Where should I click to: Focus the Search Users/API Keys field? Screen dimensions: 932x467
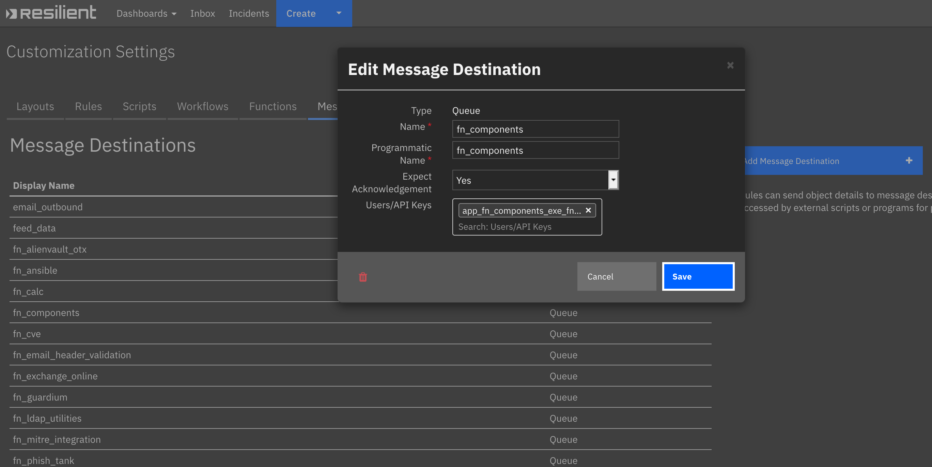[527, 227]
